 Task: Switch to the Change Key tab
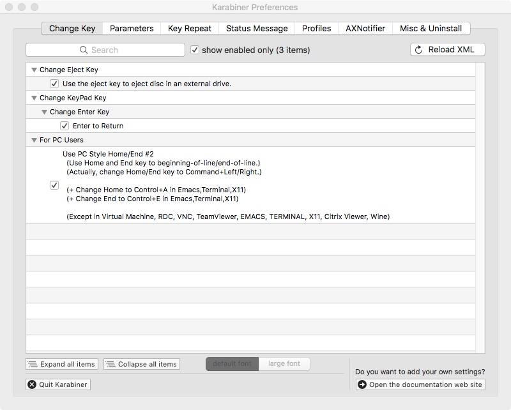pos(72,28)
